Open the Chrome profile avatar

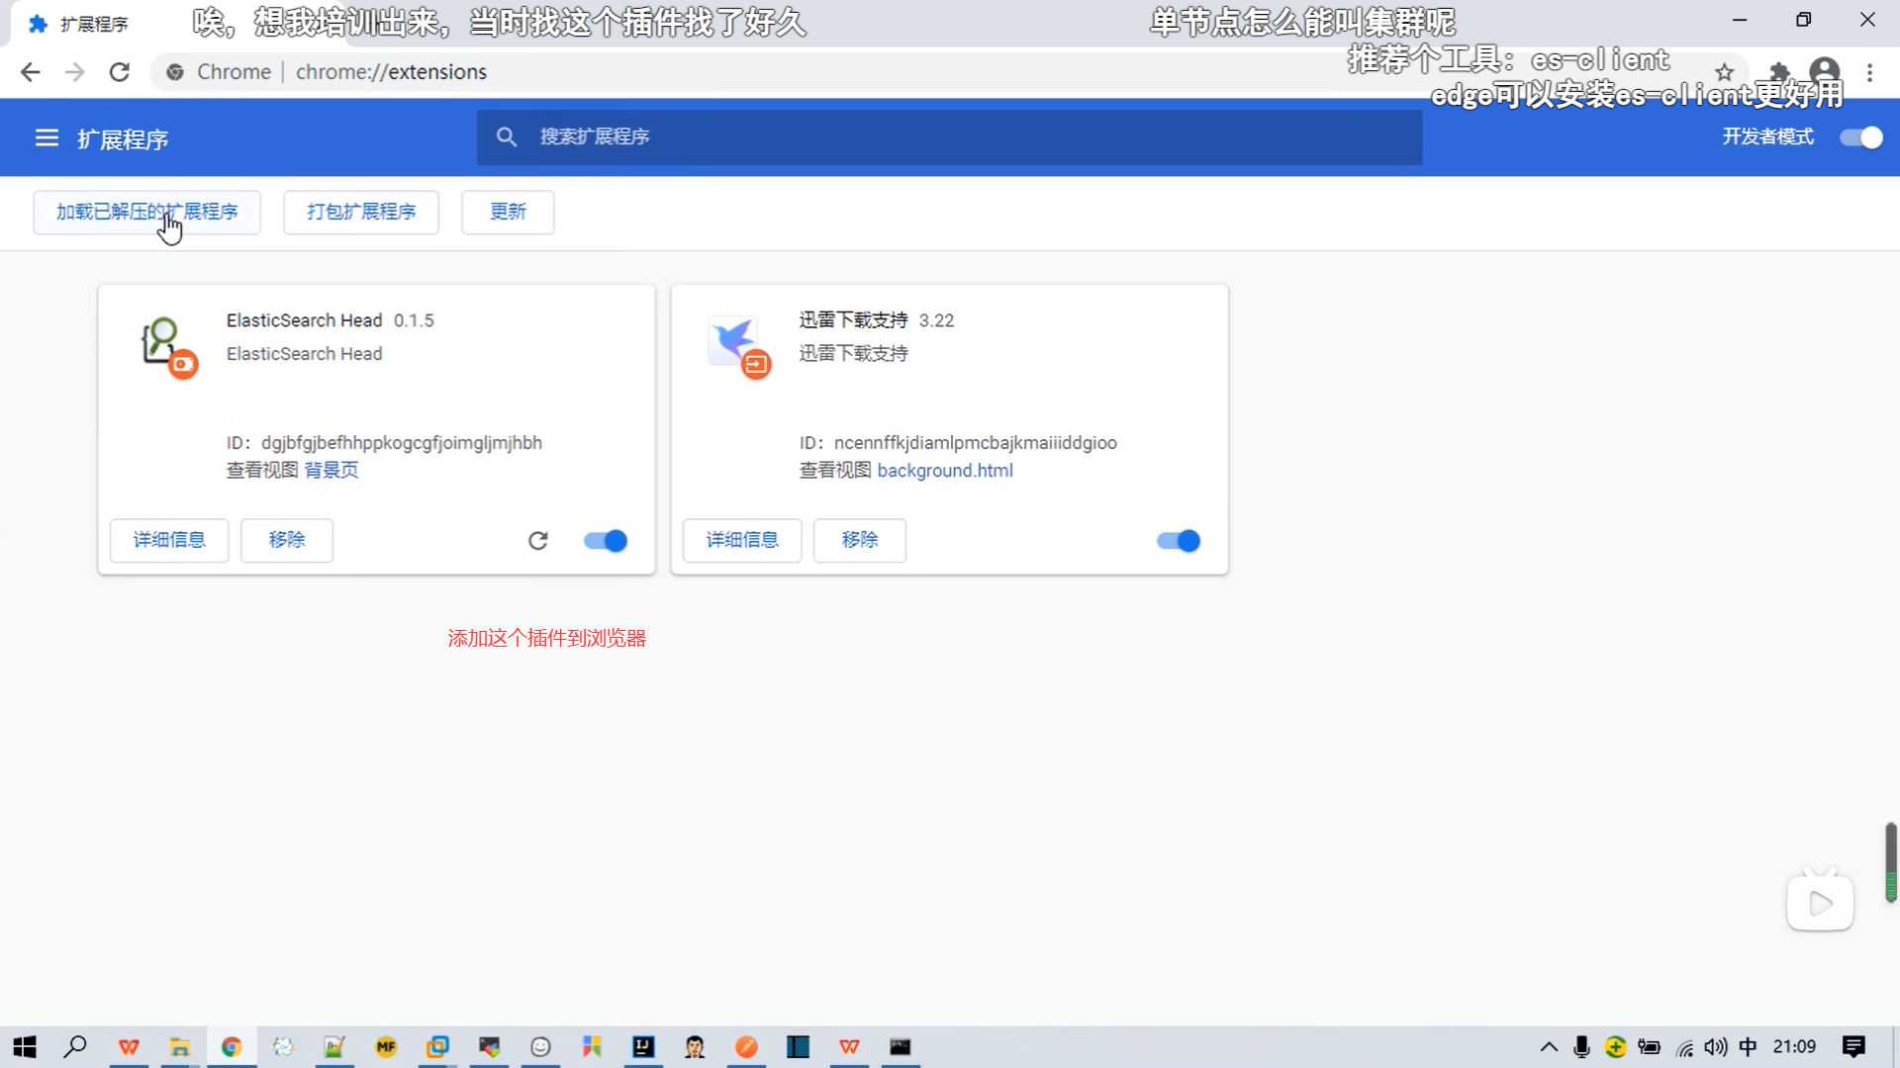click(x=1824, y=72)
